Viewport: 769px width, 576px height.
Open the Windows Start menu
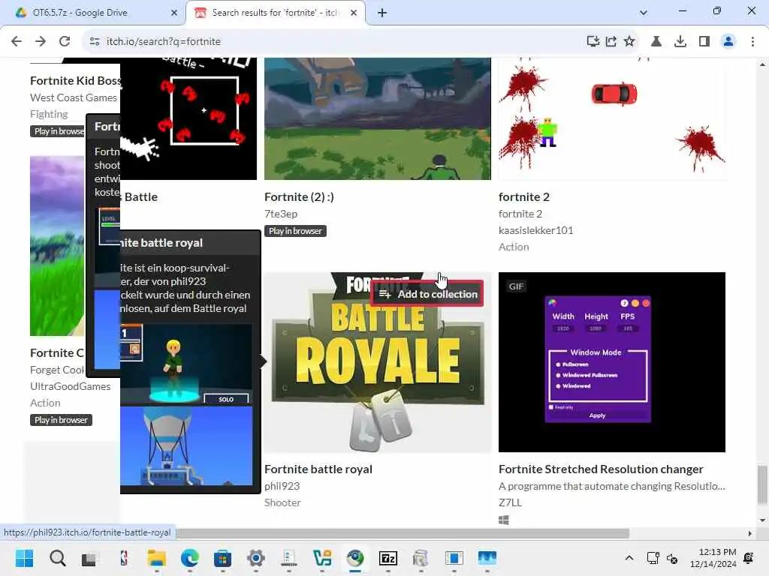tap(24, 558)
